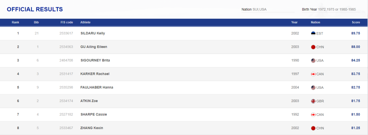Click the OFFICIAL RESULTS heading
The height and width of the screenshot is (135, 368).
point(35,10)
